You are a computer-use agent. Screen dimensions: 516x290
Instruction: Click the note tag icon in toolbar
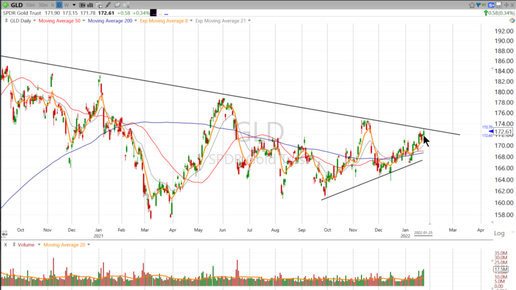pos(117,5)
